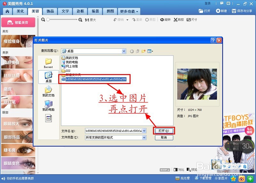256x183 pixels.
Task: Select 我的文档 in the file list
Action: point(70,58)
